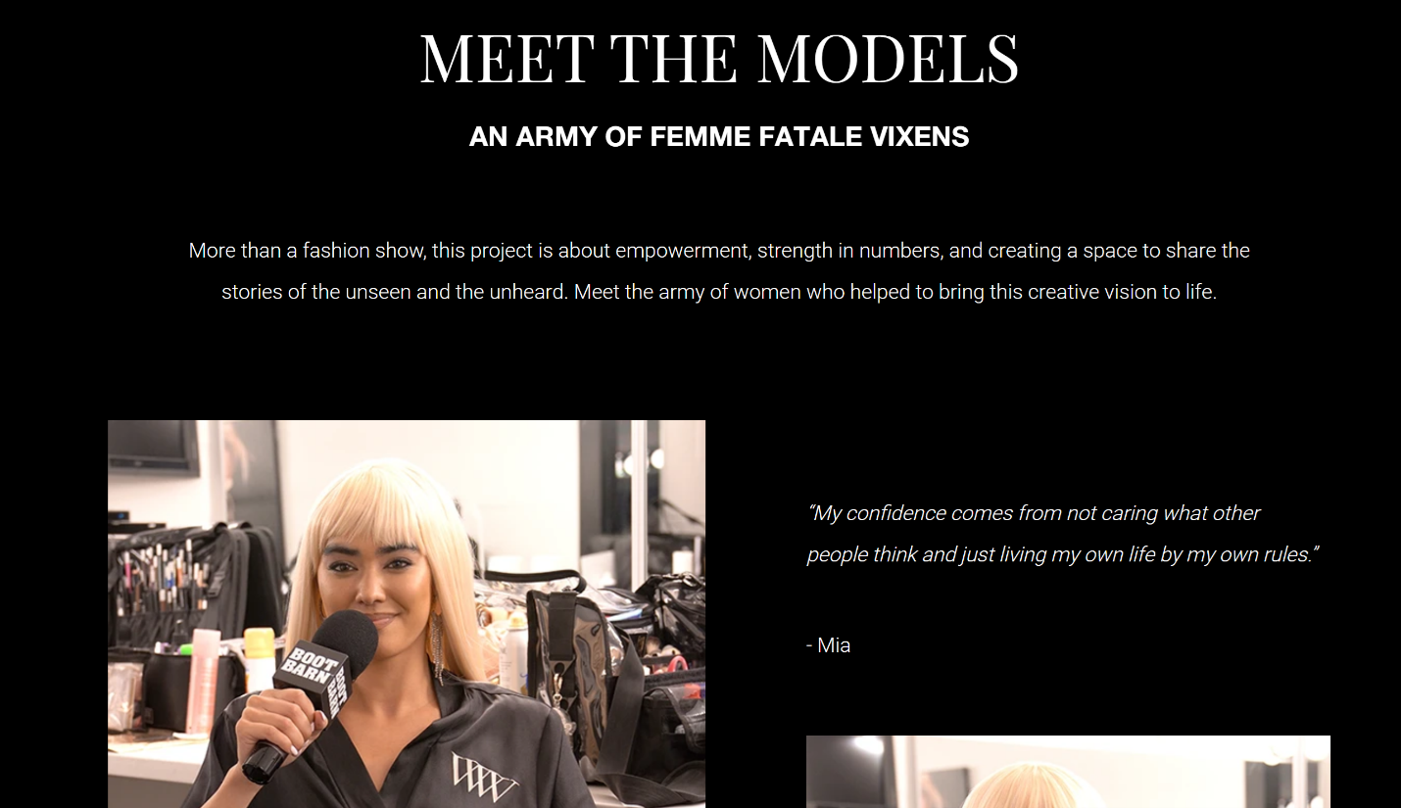
Task: Click the WW logo on the black robe
Action: [x=484, y=776]
